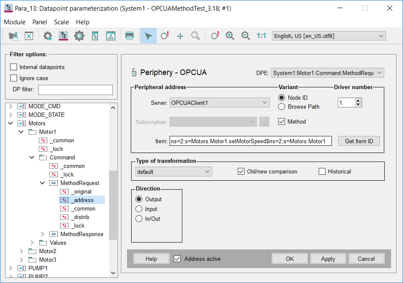
Task: Click the open panel toolbar icon
Action: [13, 36]
